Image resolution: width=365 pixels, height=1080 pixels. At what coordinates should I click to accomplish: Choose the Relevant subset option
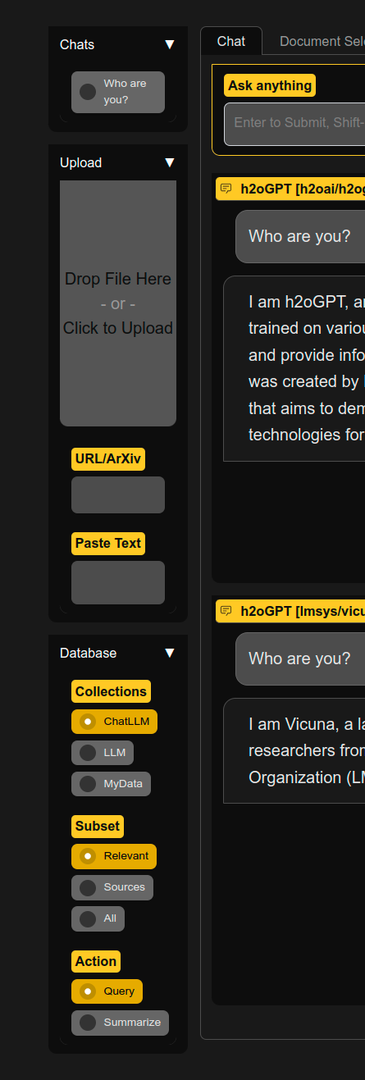[x=114, y=856]
